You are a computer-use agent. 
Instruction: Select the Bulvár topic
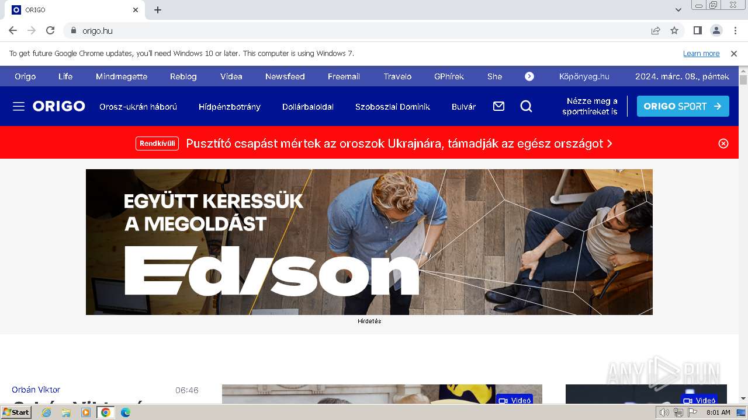pyautogui.click(x=464, y=107)
